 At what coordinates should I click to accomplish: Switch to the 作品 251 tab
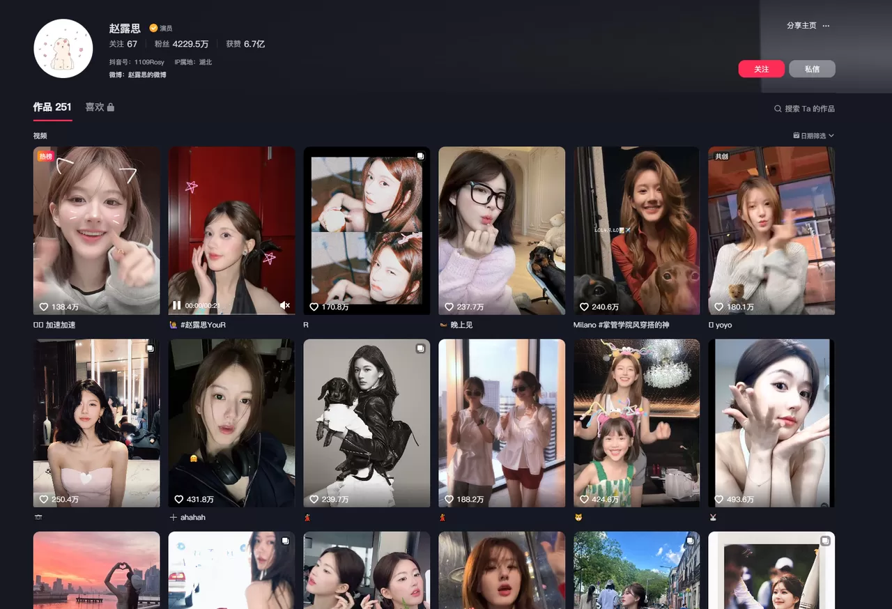(52, 107)
